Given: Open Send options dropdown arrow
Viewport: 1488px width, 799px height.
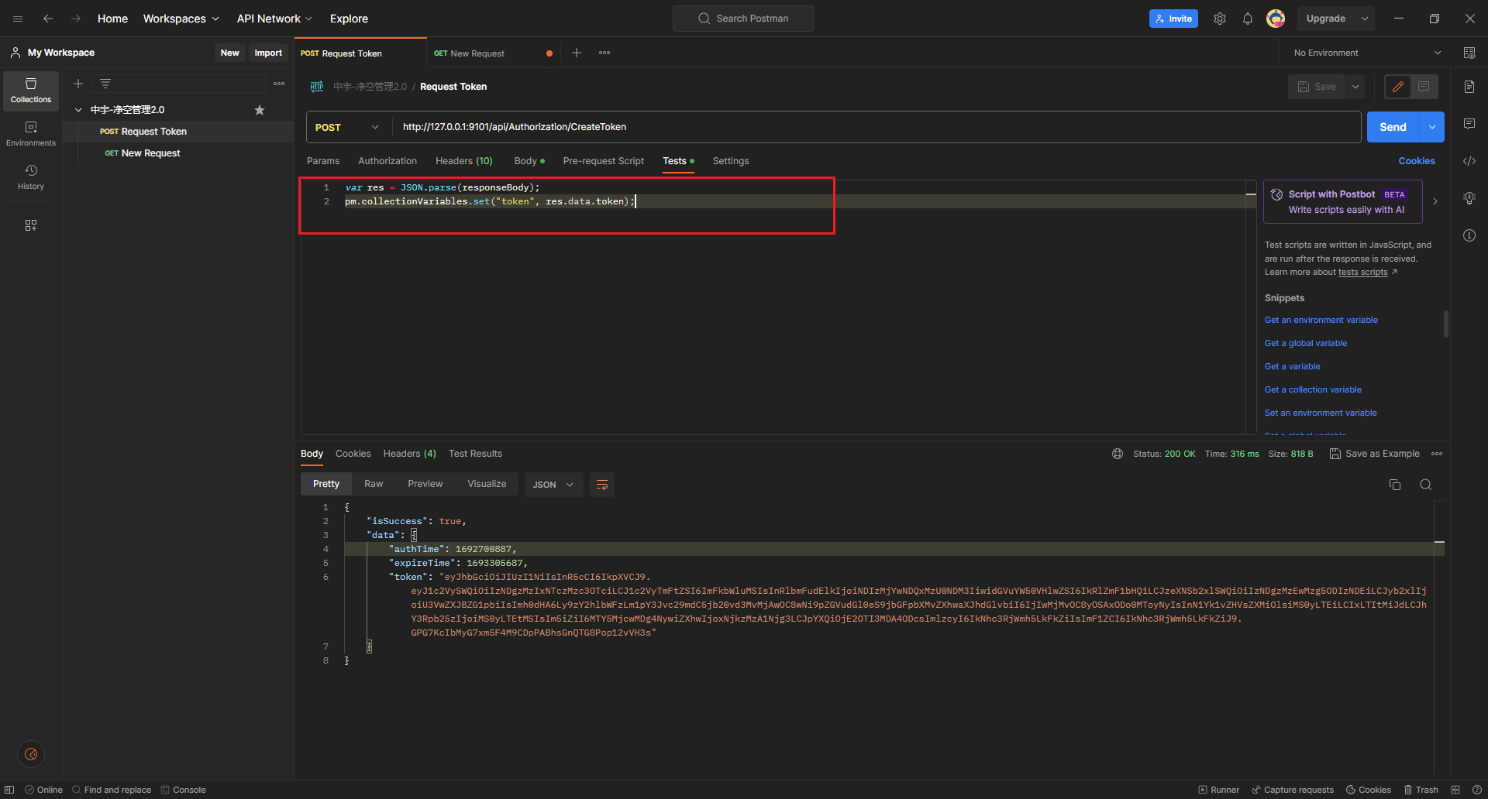Looking at the screenshot, I should tap(1432, 127).
